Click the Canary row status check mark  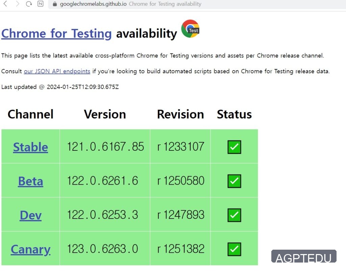click(x=234, y=249)
